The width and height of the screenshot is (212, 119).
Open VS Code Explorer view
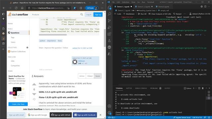tap(109, 8)
